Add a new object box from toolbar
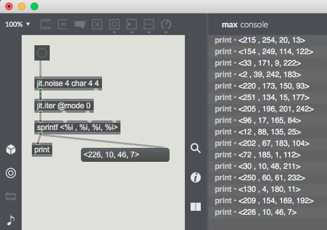The width and height of the screenshot is (327, 230). coord(45,24)
